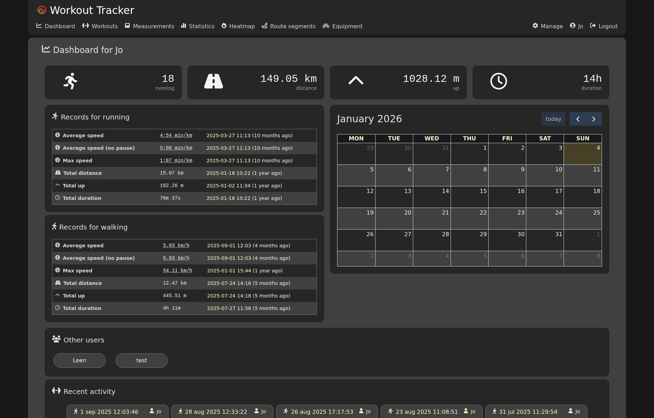Select January 4 highlighted calendar cell
This screenshot has height=418, width=654.
tap(582, 154)
